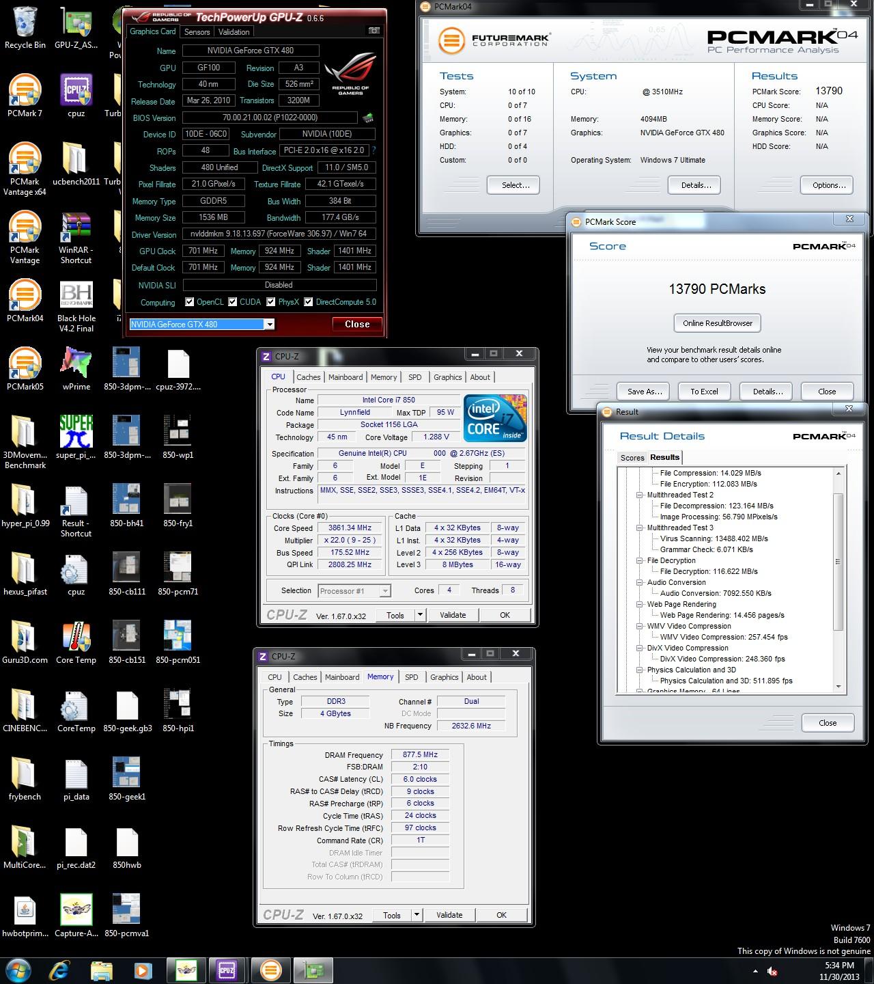The image size is (874, 984).
Task: Launch wPrime desktop icon
Action: click(x=76, y=363)
